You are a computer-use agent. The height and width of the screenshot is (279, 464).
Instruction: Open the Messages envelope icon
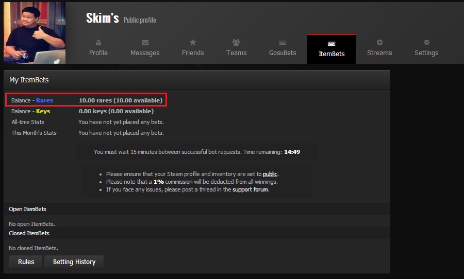click(x=145, y=43)
